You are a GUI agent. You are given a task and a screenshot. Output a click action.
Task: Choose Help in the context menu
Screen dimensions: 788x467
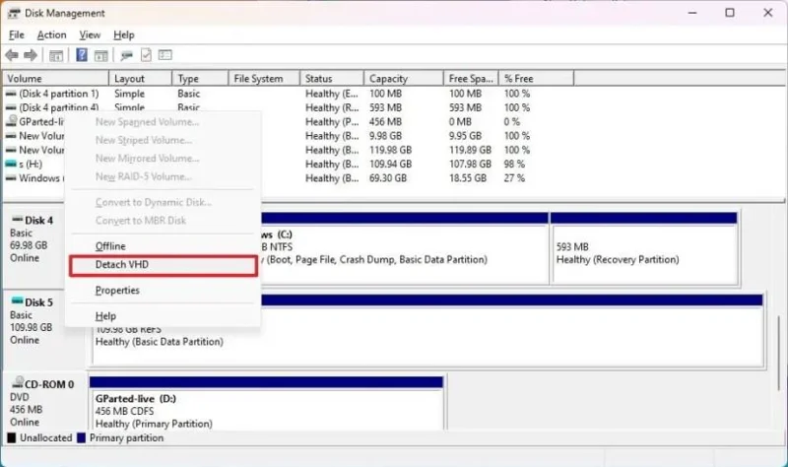click(164, 316)
